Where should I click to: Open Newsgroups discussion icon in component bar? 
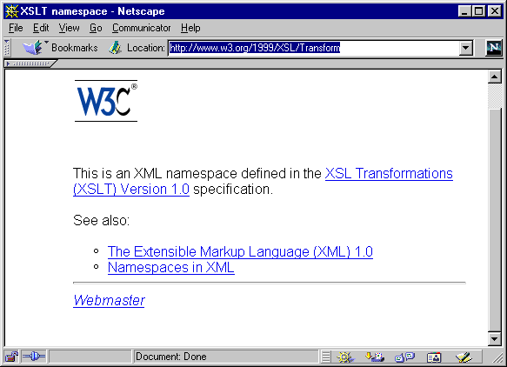point(404,357)
